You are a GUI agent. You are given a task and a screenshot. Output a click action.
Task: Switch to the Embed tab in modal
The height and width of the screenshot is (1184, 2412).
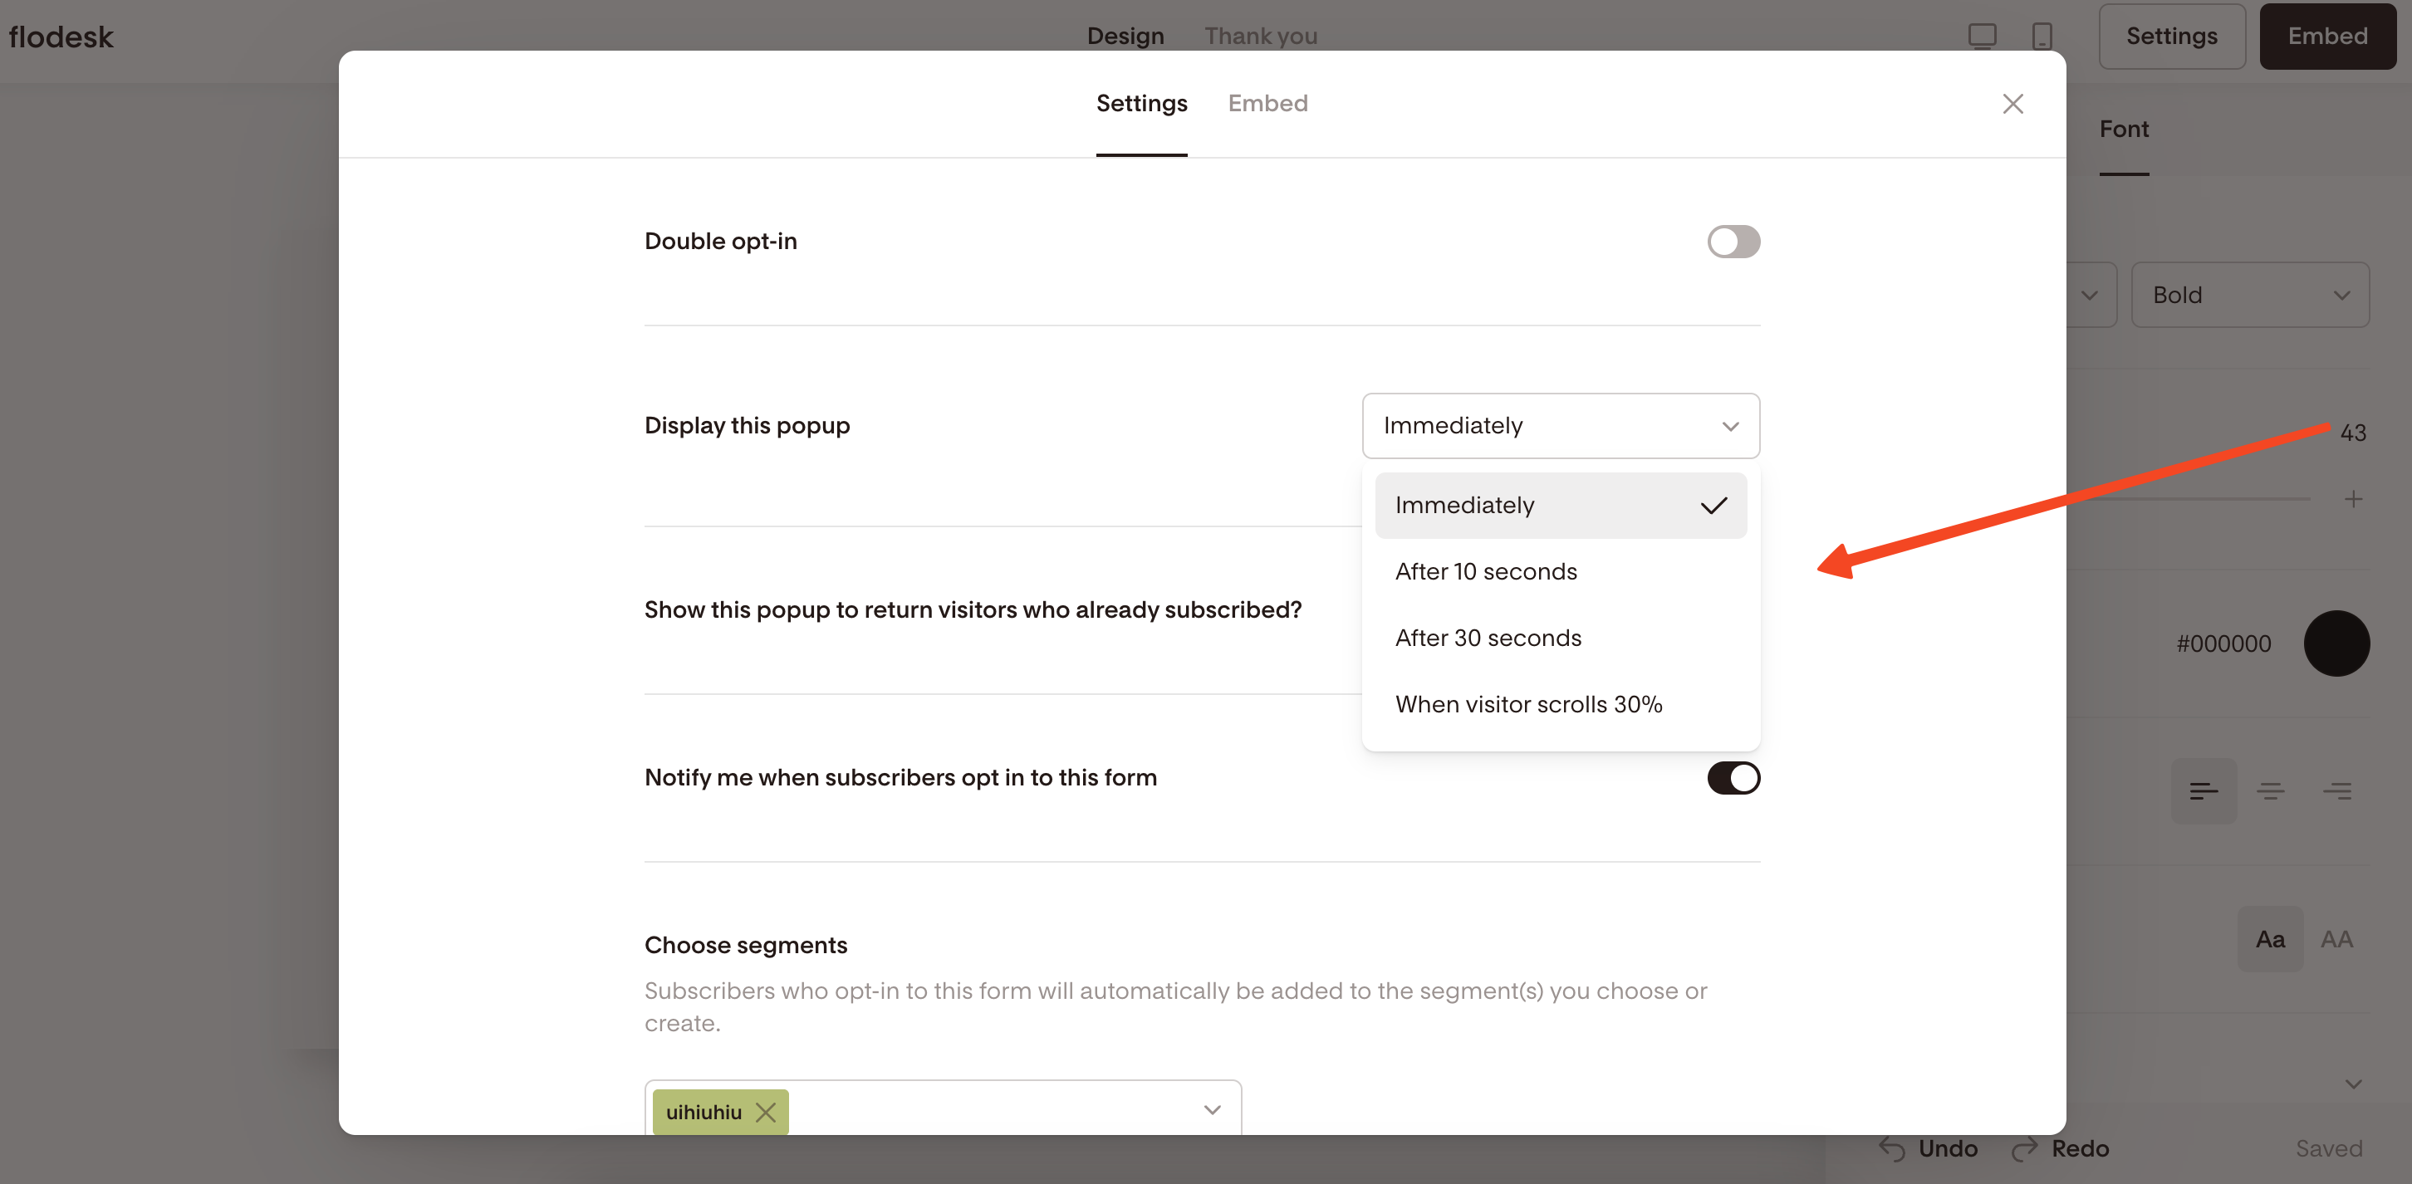tap(1267, 104)
